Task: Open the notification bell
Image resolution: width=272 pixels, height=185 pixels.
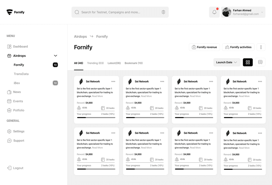Action: [x=214, y=12]
